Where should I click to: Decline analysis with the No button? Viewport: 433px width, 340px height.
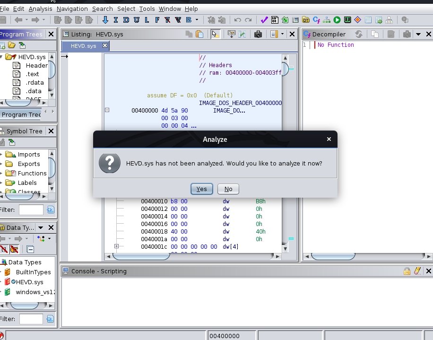coord(228,189)
